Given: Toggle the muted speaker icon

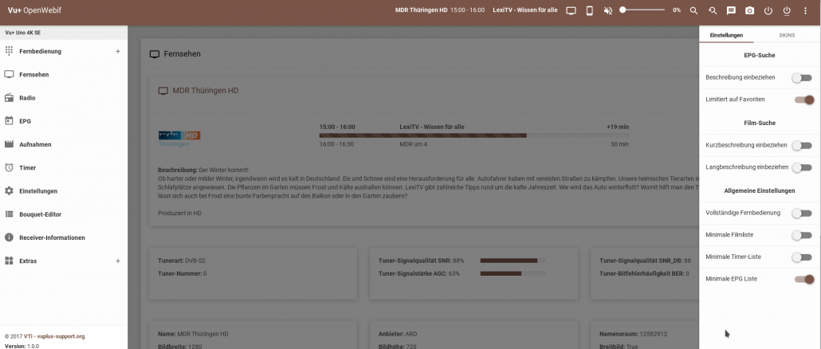Looking at the screenshot, I should tap(608, 10).
